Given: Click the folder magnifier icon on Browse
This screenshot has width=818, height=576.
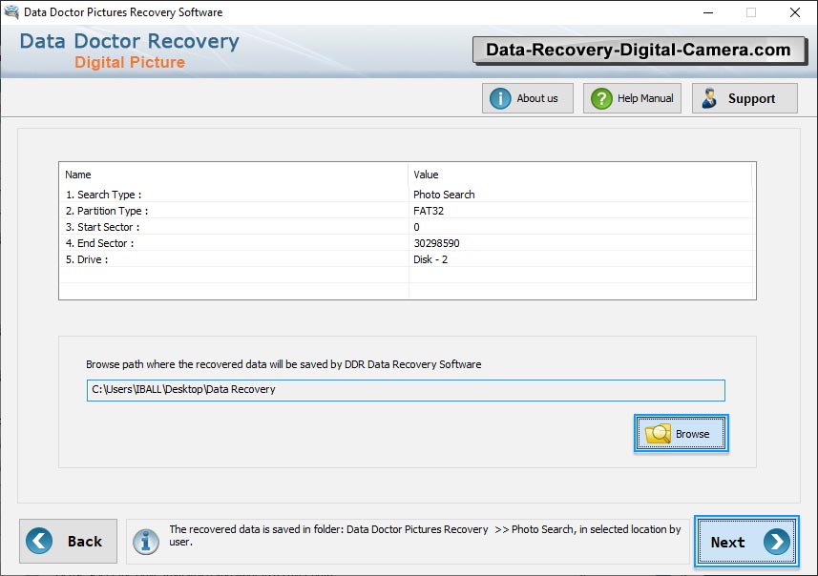Looking at the screenshot, I should tap(658, 434).
